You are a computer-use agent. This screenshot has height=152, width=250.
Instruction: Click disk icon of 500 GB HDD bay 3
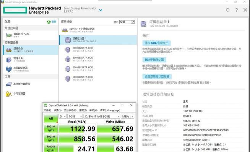(x=68, y=69)
